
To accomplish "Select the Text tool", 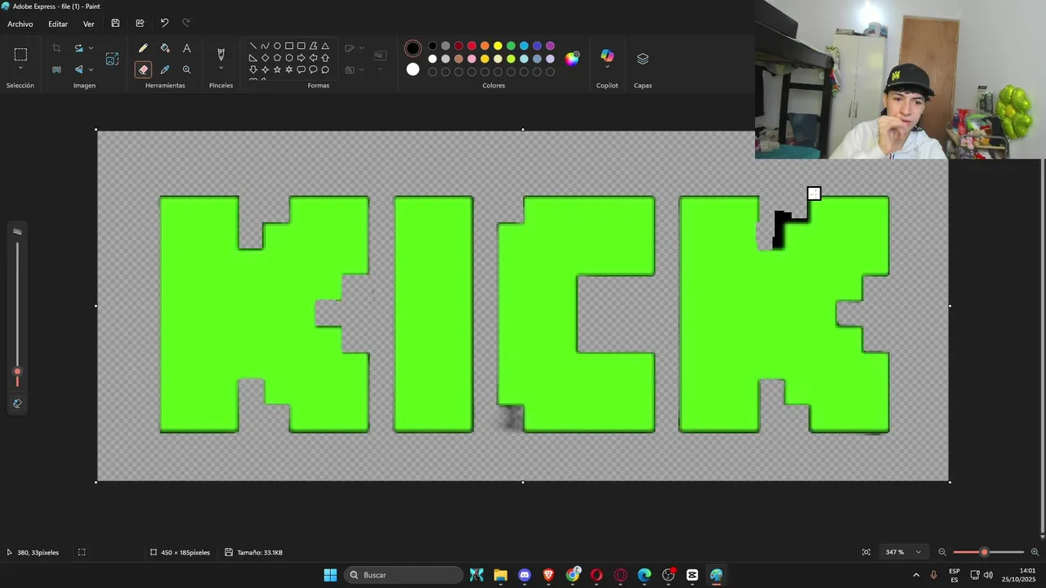I will tap(186, 48).
